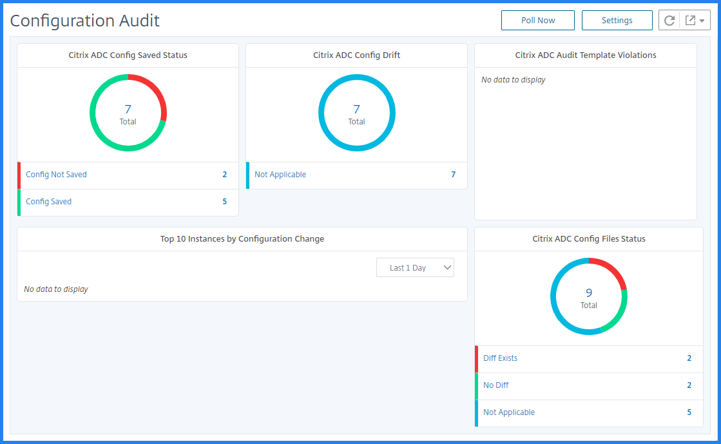Click the Citrix ADC Config Saved Status title

(x=128, y=55)
